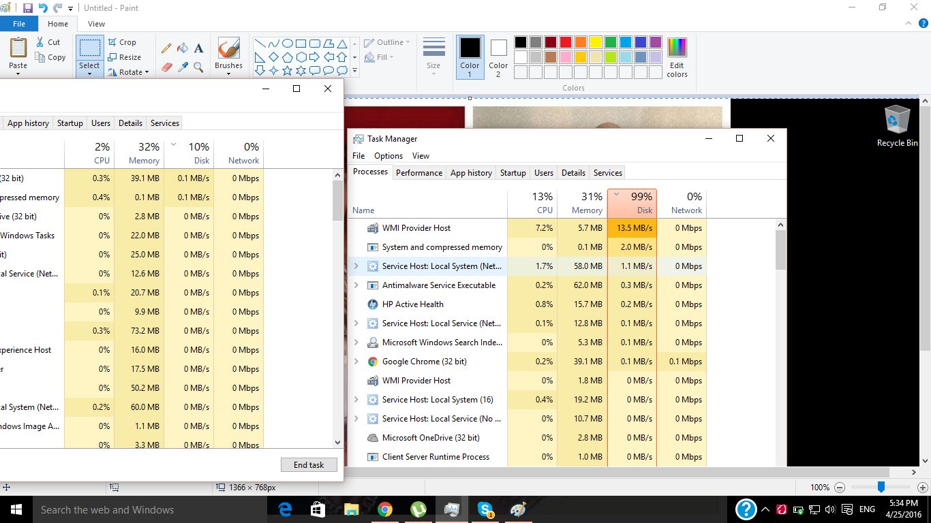Select the Color 2 box
The height and width of the screenshot is (523, 931).
(x=498, y=56)
